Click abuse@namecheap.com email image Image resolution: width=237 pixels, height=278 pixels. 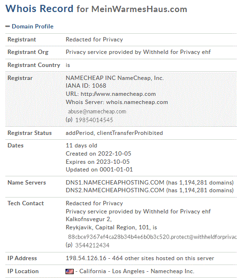coord(97,111)
